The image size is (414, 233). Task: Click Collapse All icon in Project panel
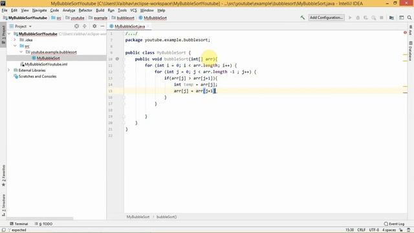click(x=85, y=26)
